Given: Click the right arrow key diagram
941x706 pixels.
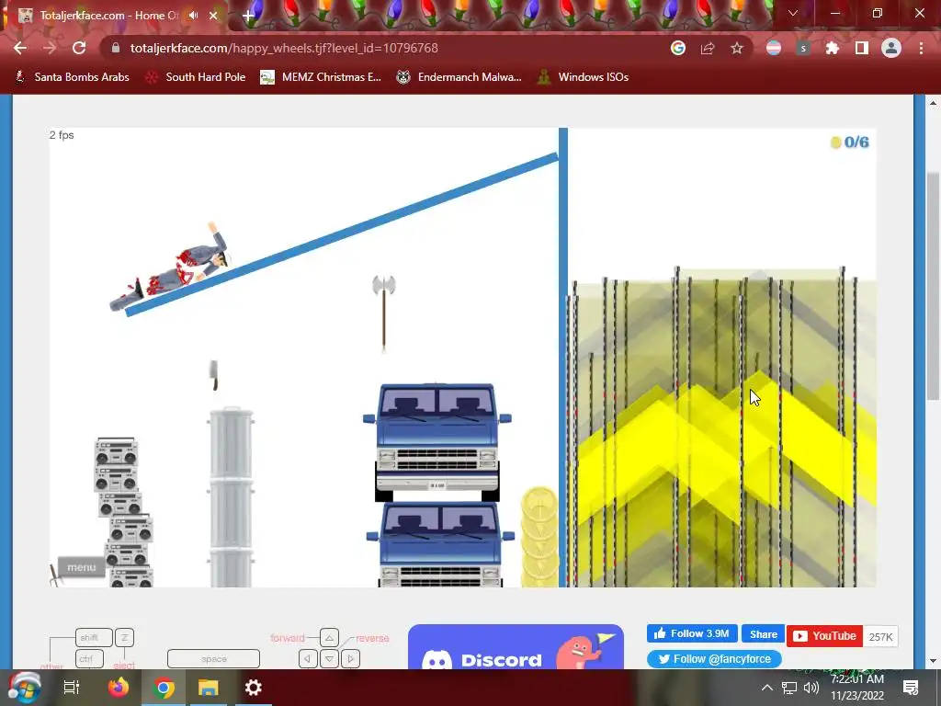Looking at the screenshot, I should pos(350,658).
